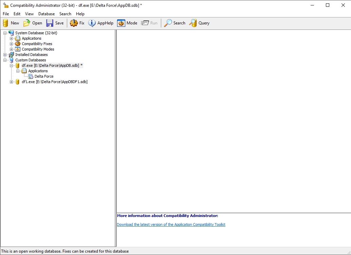
Task: Collapse the Custom Databases node
Action: point(5,60)
